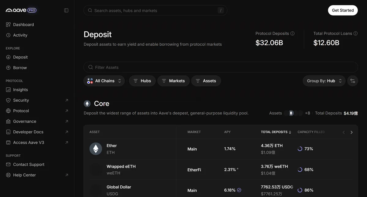Focus the search assets, hubs and markets field
This screenshot has width=367, height=197.
(x=155, y=10)
